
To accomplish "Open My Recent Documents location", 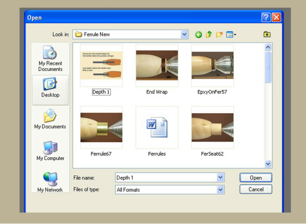I will click(50, 59).
